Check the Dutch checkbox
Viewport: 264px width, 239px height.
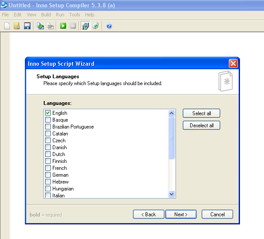pyautogui.click(x=48, y=154)
